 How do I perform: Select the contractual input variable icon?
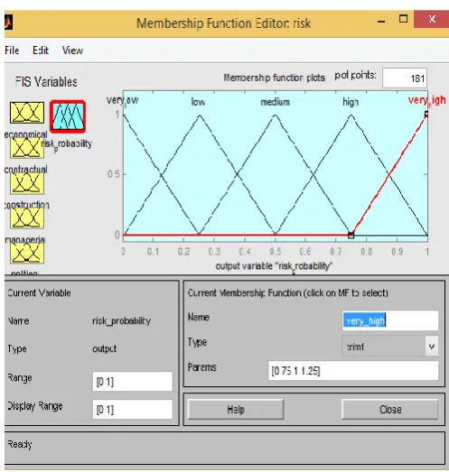coord(27,147)
